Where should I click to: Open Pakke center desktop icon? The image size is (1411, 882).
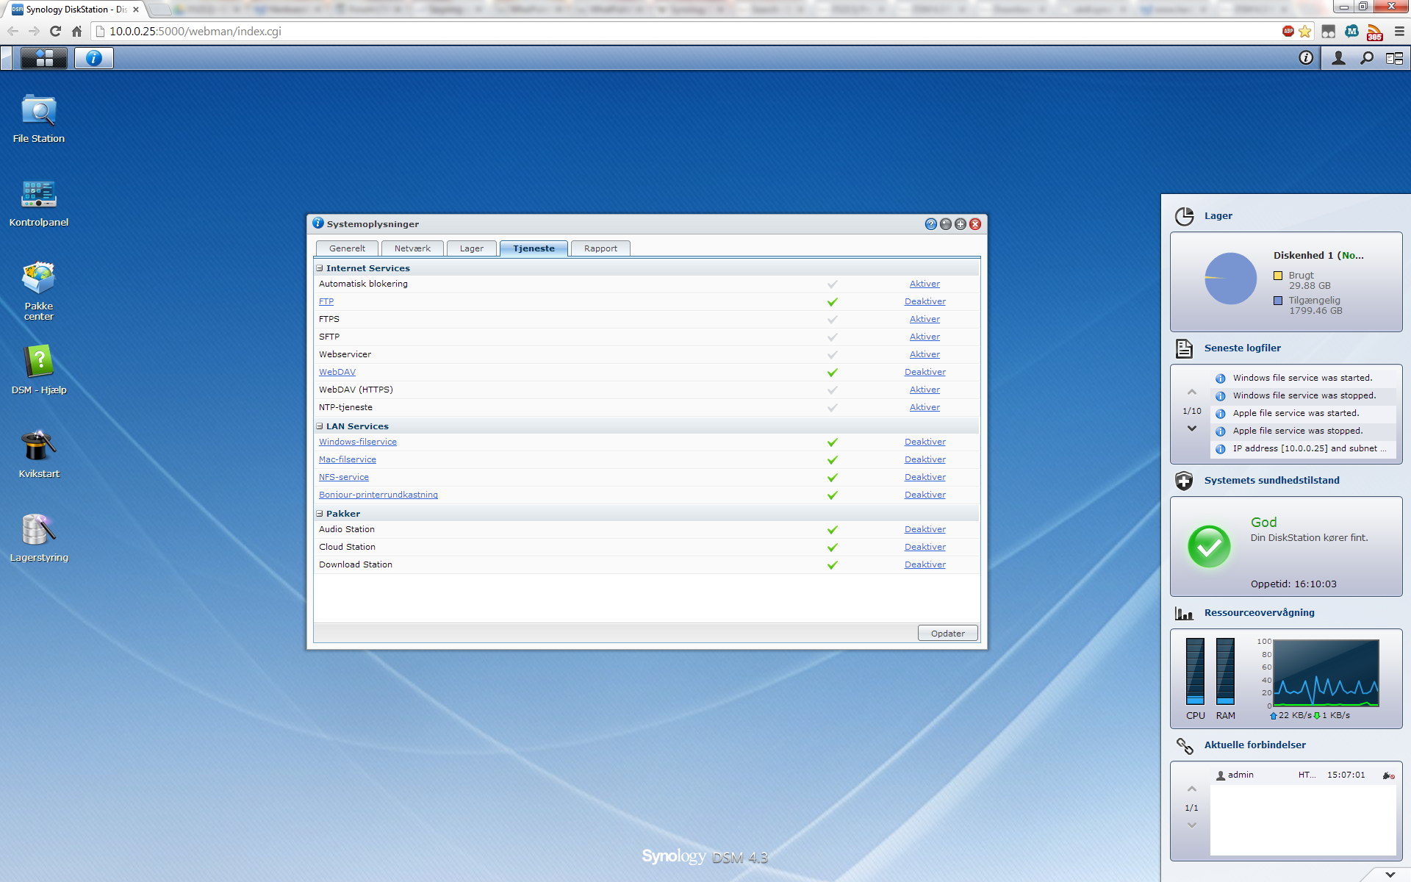click(39, 290)
